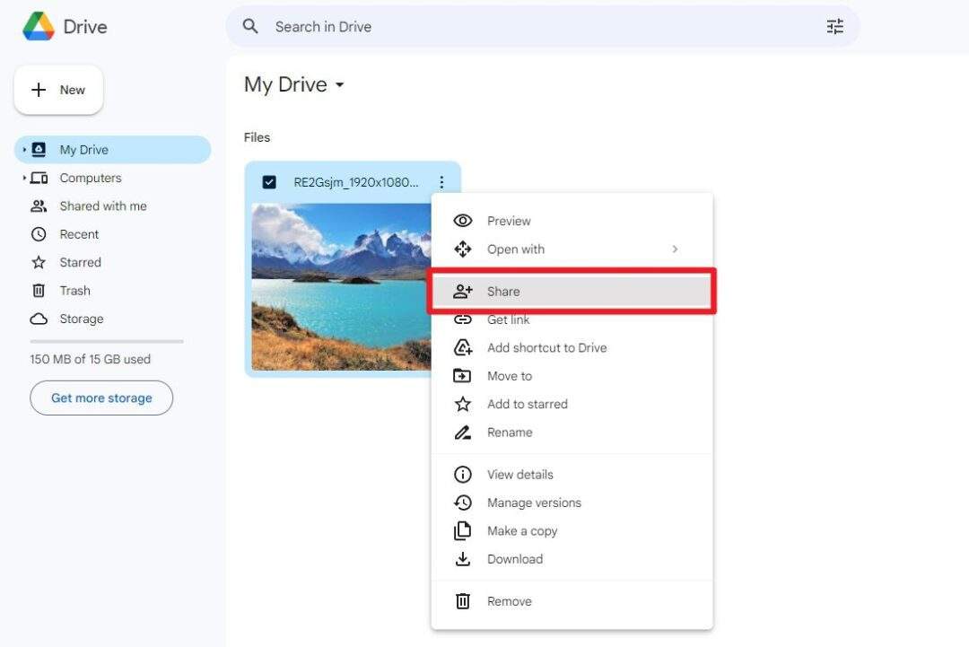969x647 pixels.
Task: Click the Starred star icon in sidebar
Action: pyautogui.click(x=39, y=263)
